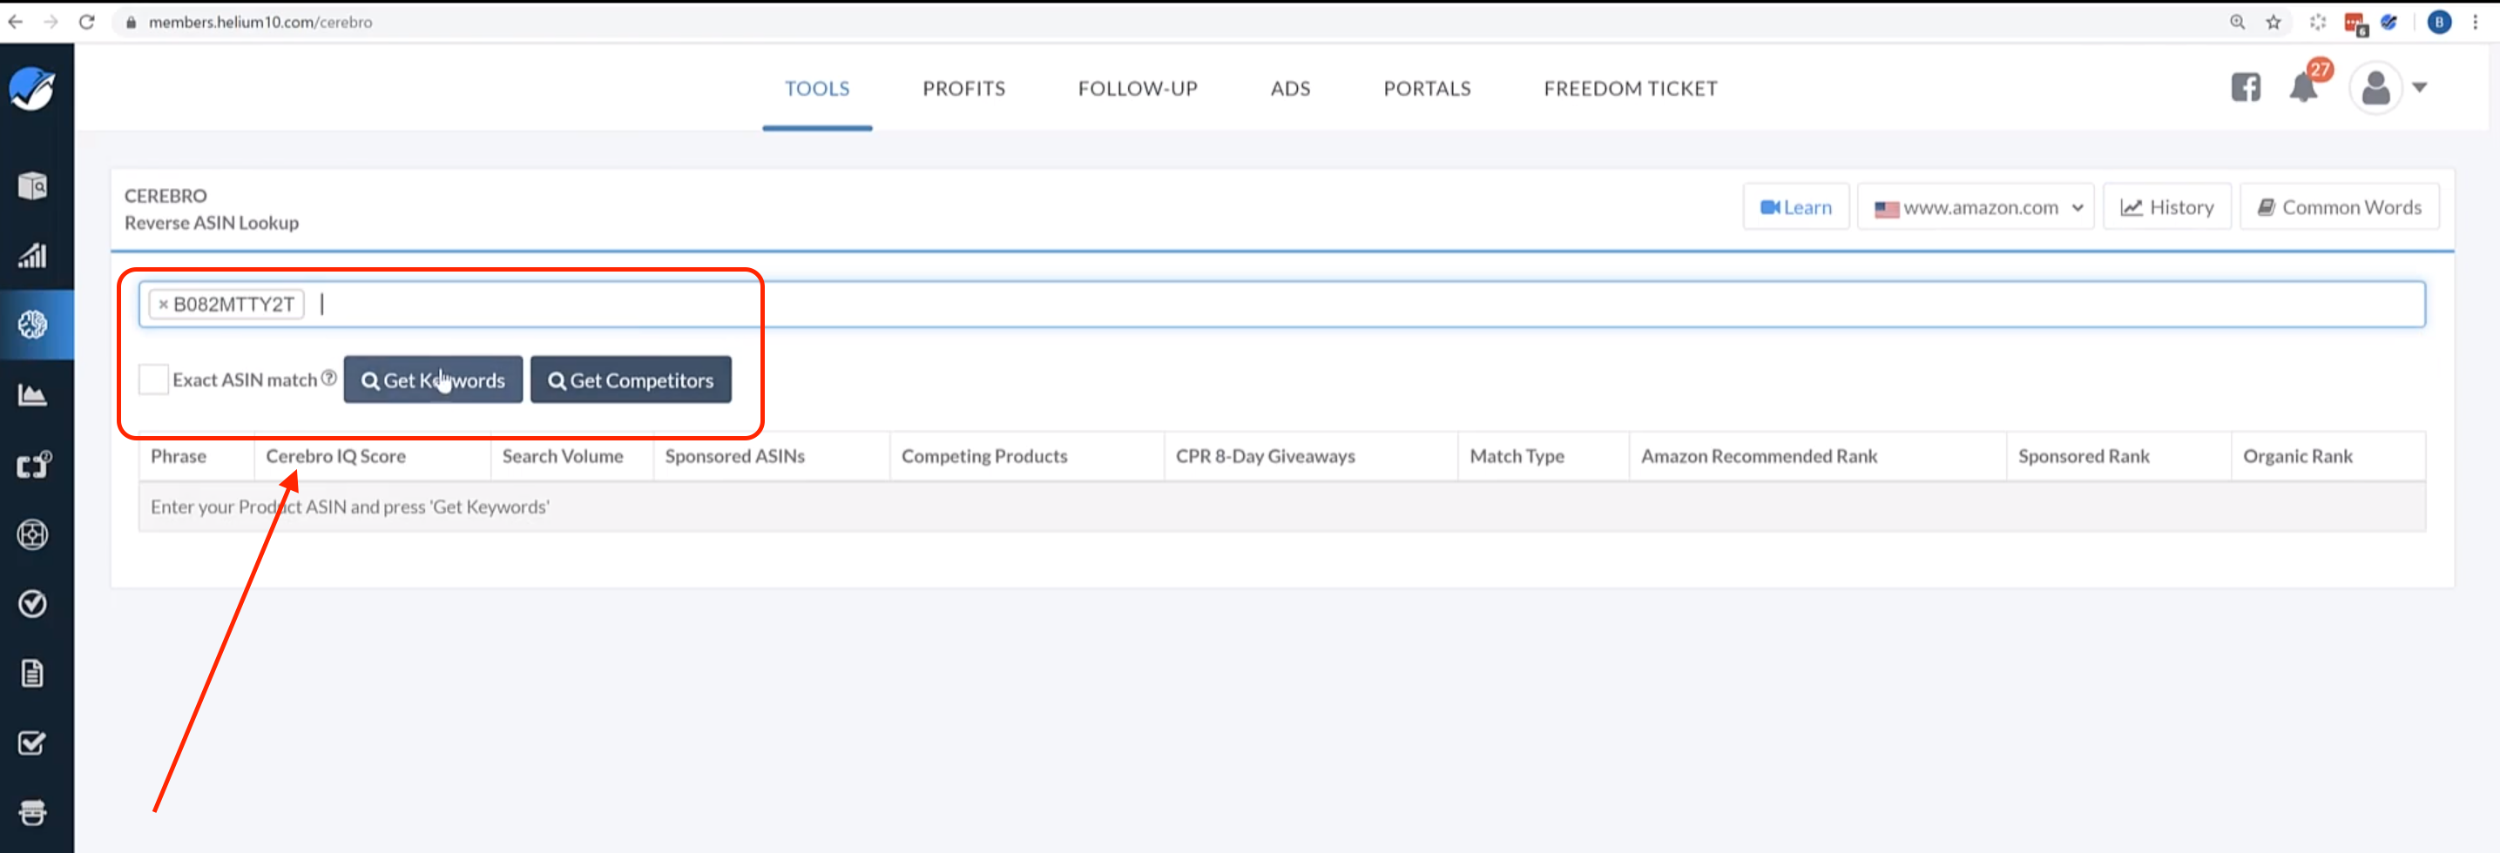Open the Black Box product research sidebar icon

[32, 185]
